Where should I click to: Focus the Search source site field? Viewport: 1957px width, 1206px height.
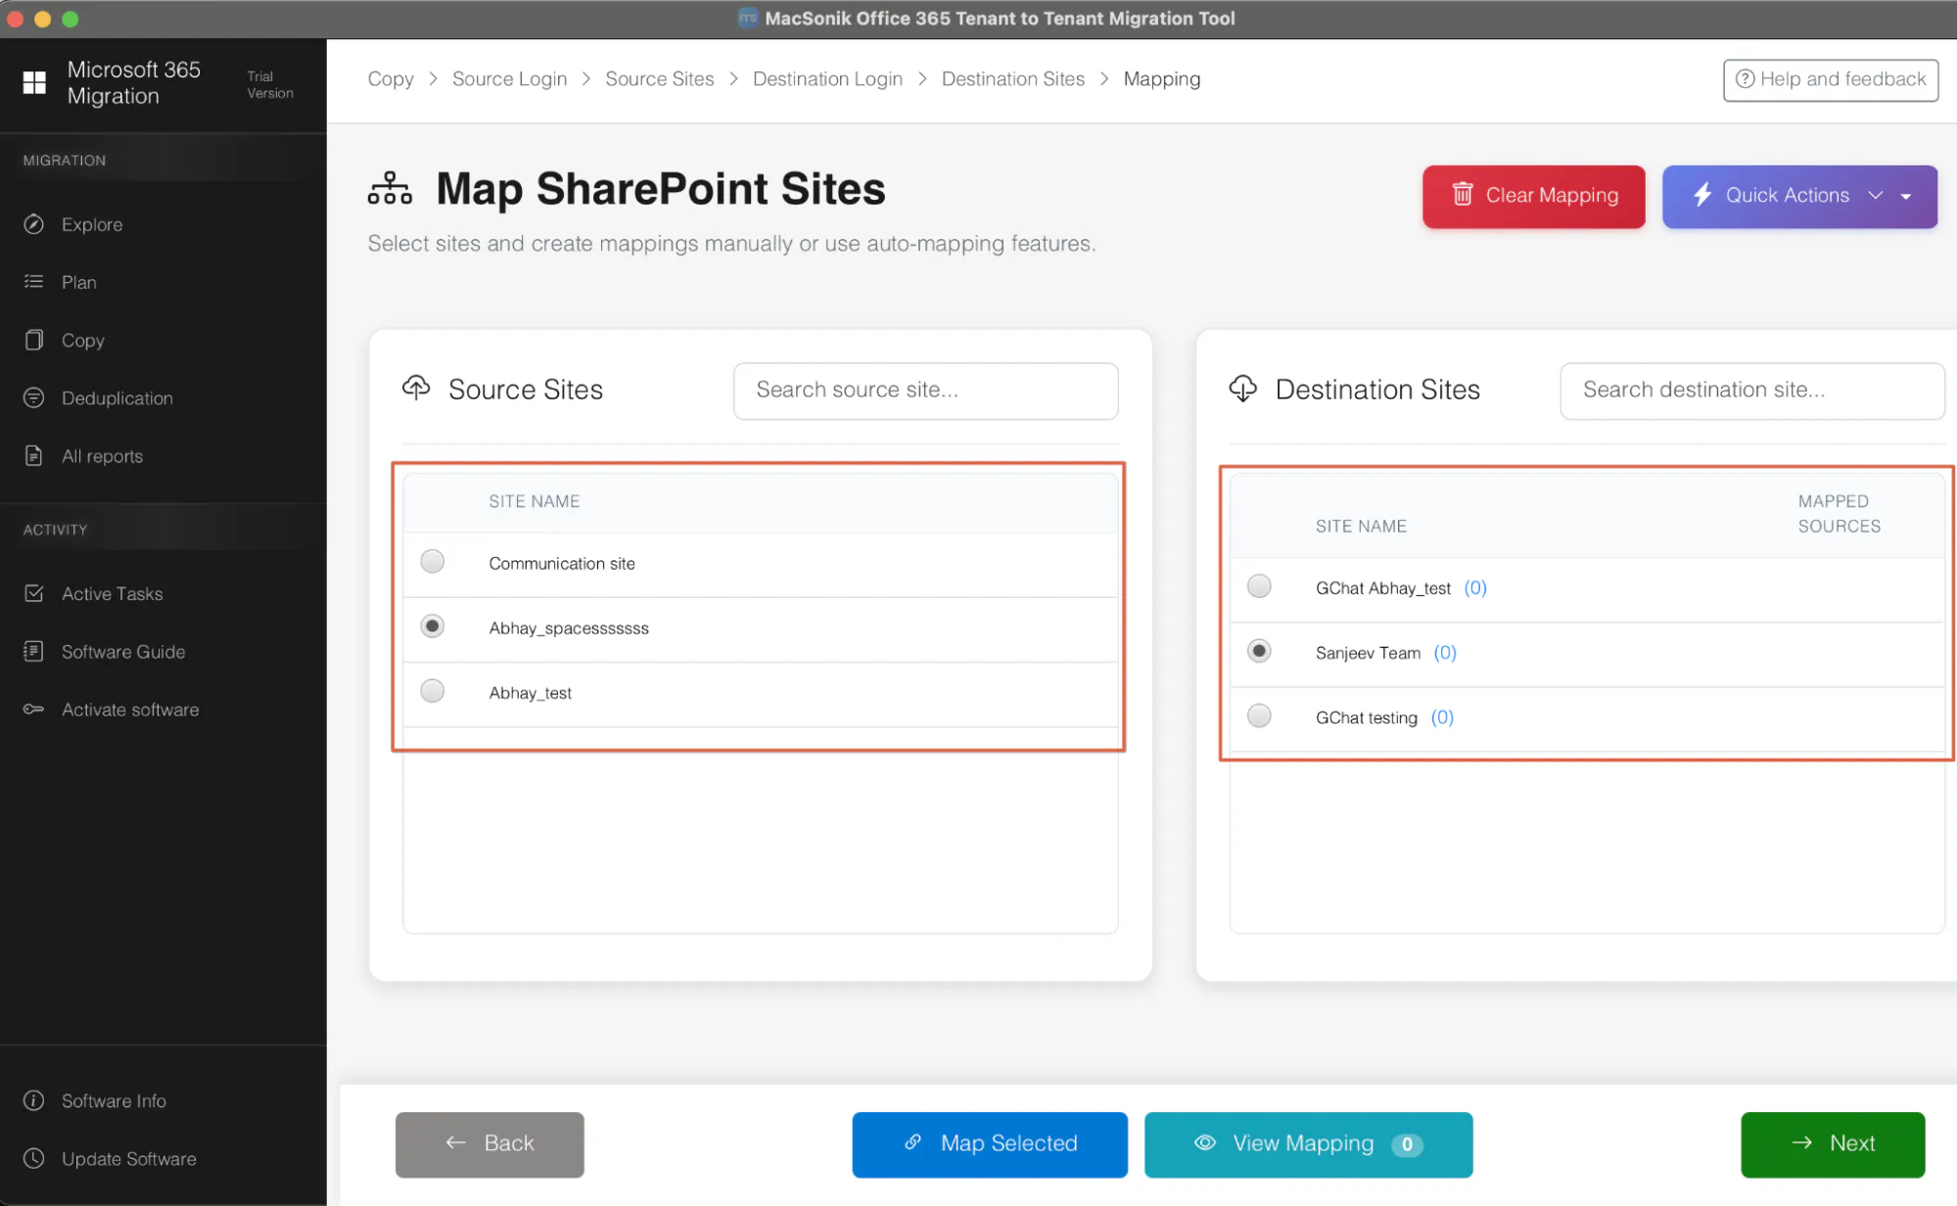pos(925,390)
